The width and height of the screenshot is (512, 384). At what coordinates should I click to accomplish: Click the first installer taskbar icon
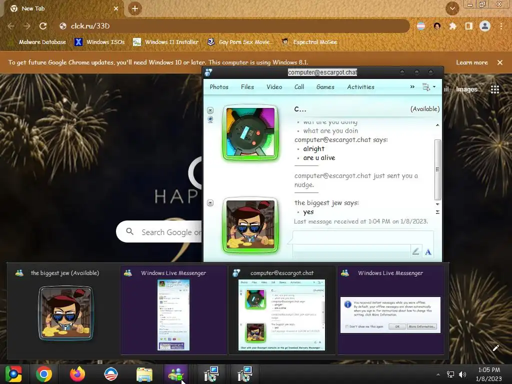(211, 374)
